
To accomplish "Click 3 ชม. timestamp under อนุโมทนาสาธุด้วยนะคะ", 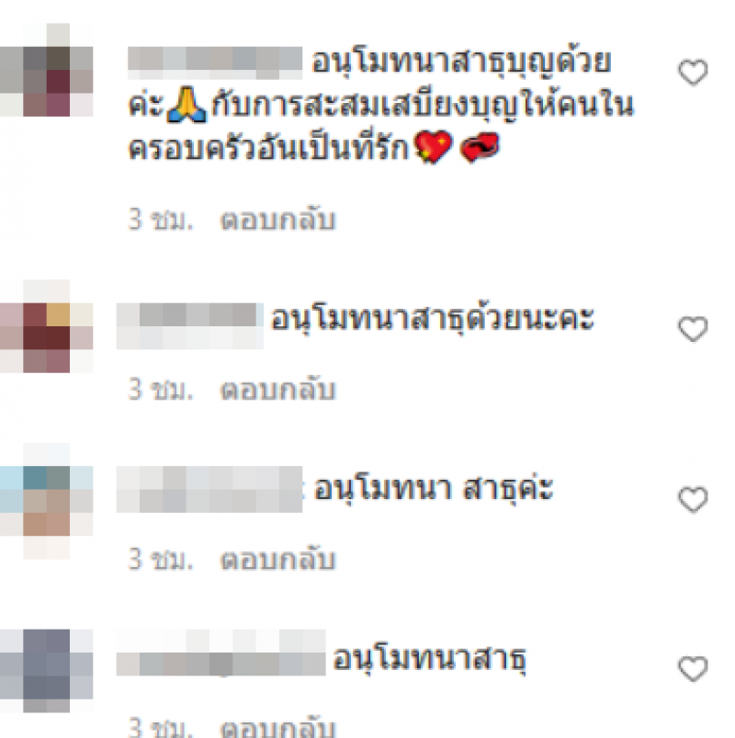I will pyautogui.click(x=161, y=391).
